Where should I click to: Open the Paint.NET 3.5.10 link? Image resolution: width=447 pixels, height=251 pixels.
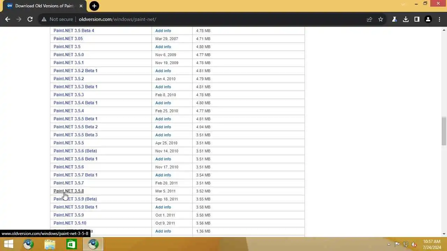(x=70, y=223)
